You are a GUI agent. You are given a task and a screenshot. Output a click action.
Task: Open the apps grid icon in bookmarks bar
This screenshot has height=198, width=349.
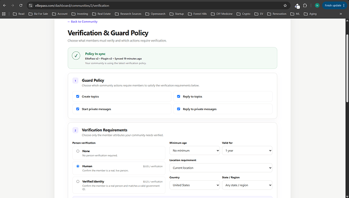tap(4, 14)
